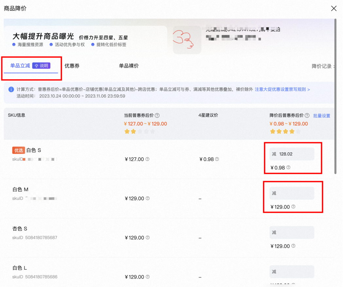Viewport: 343px width, 287px height.
Task: Click the text skuID 5084180785687
Action: pos(35,237)
